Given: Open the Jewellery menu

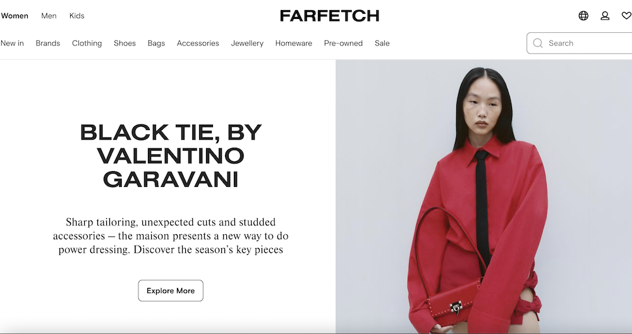Looking at the screenshot, I should (x=247, y=43).
